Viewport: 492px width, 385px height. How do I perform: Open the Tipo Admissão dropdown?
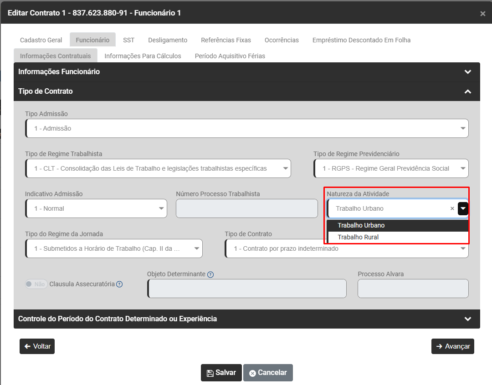pyautogui.click(x=246, y=128)
